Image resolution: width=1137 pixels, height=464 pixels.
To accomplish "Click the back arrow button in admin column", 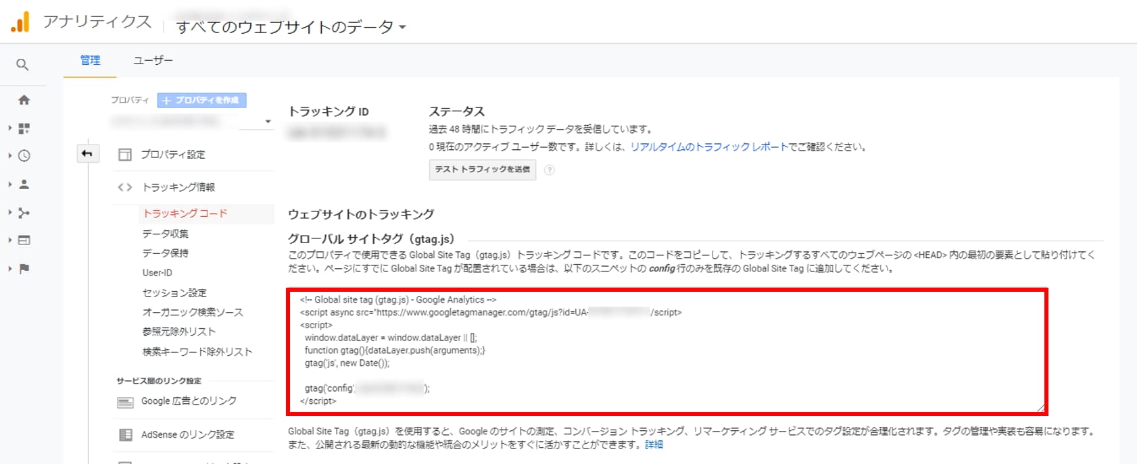I will tap(87, 153).
